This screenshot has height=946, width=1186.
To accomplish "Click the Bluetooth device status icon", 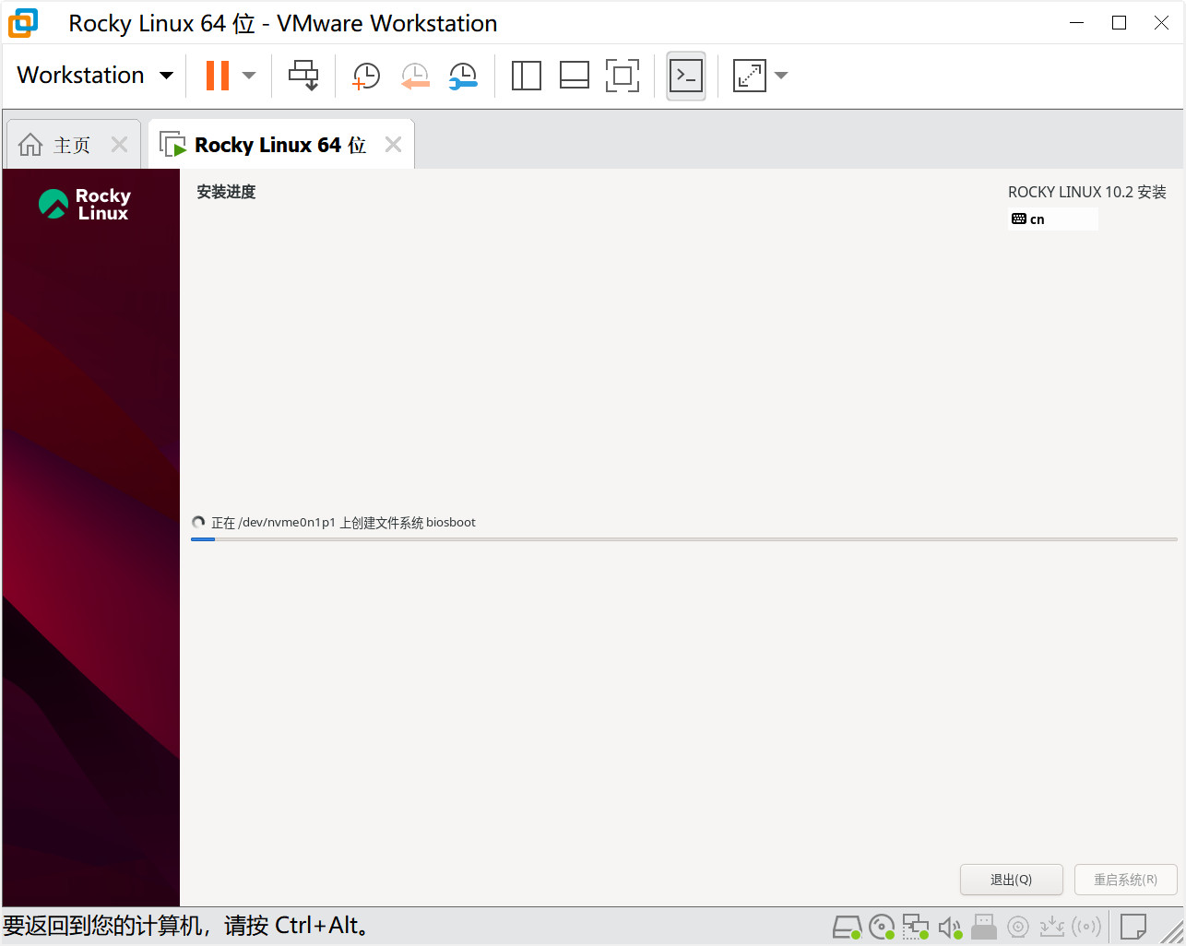I will coord(1086,927).
